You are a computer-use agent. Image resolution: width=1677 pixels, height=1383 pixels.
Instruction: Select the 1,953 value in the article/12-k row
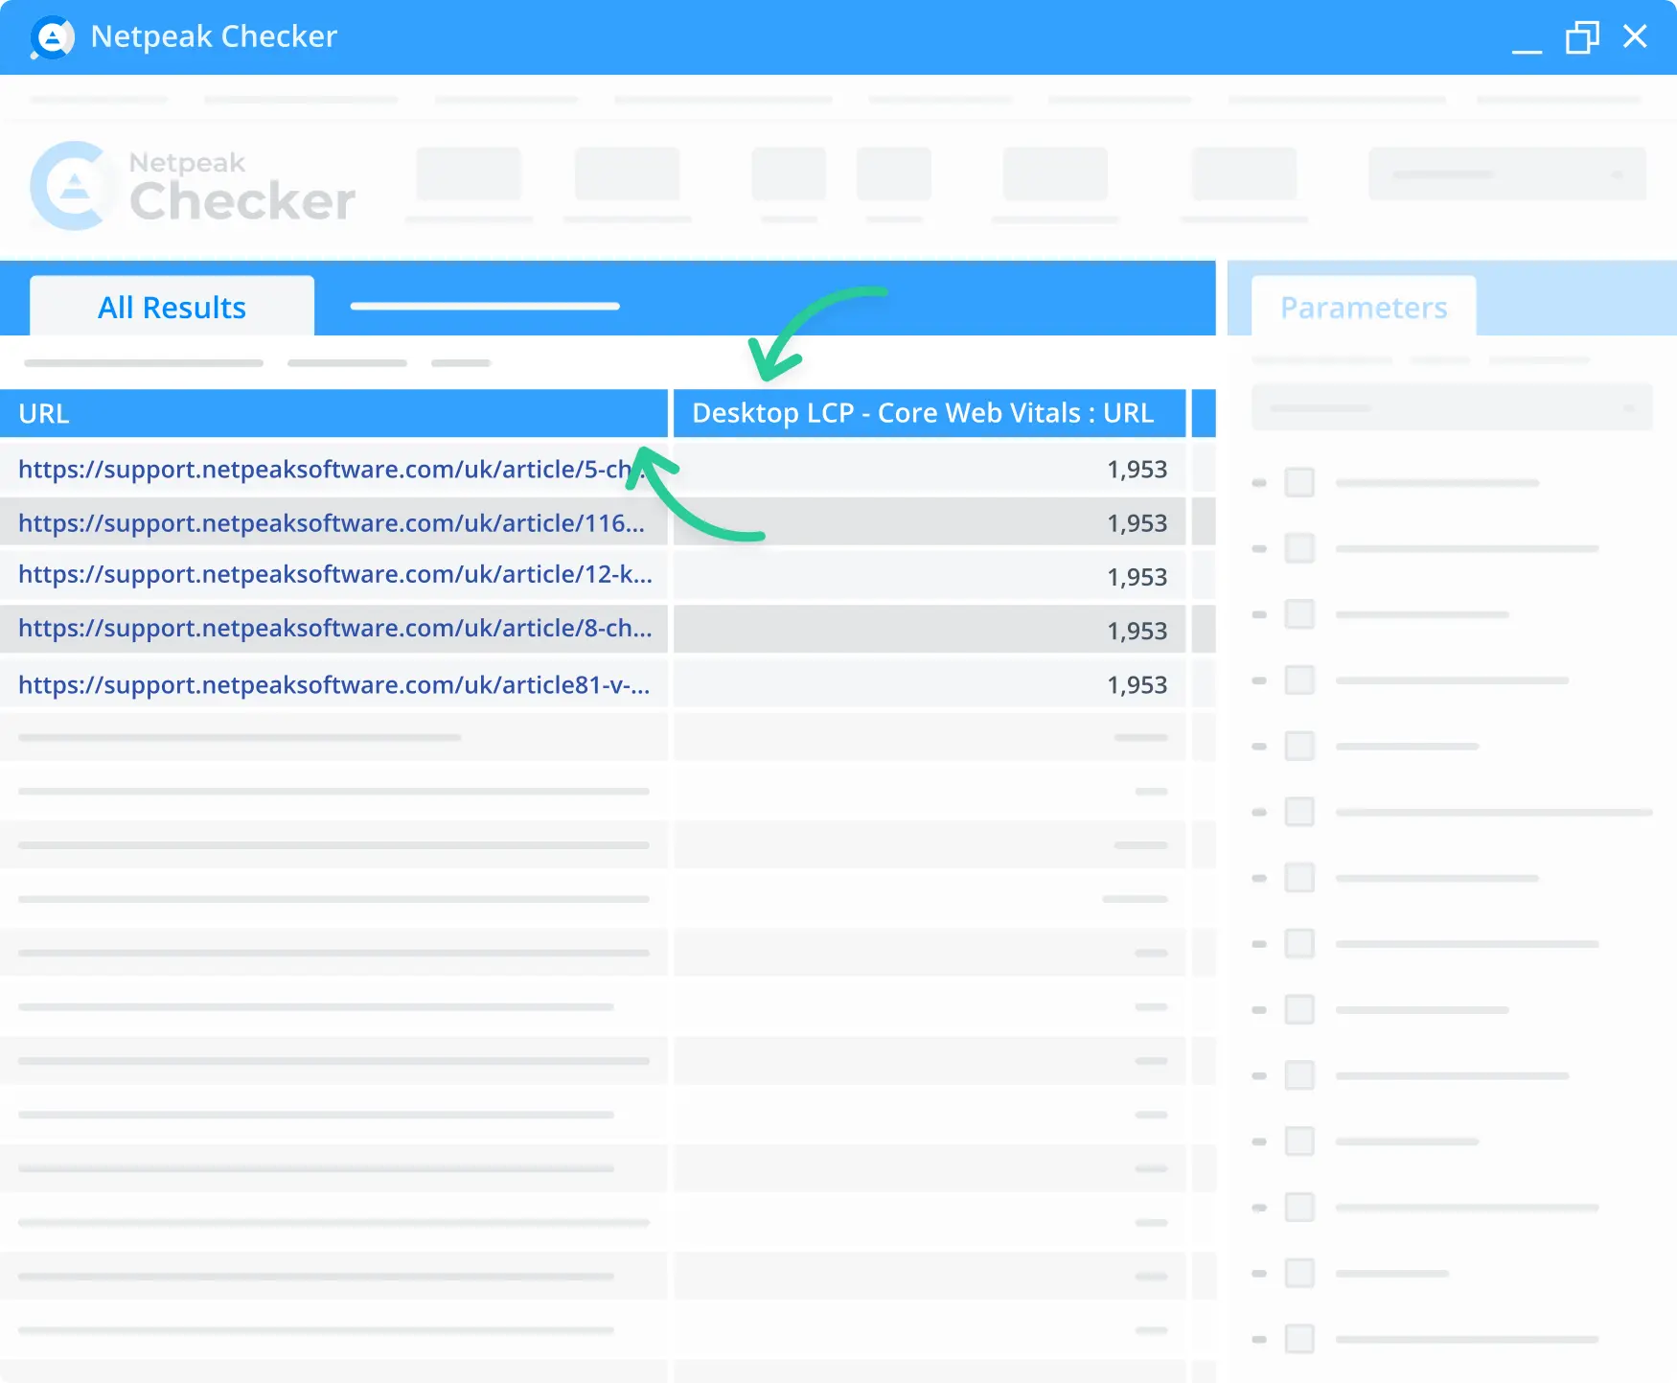[1137, 577]
